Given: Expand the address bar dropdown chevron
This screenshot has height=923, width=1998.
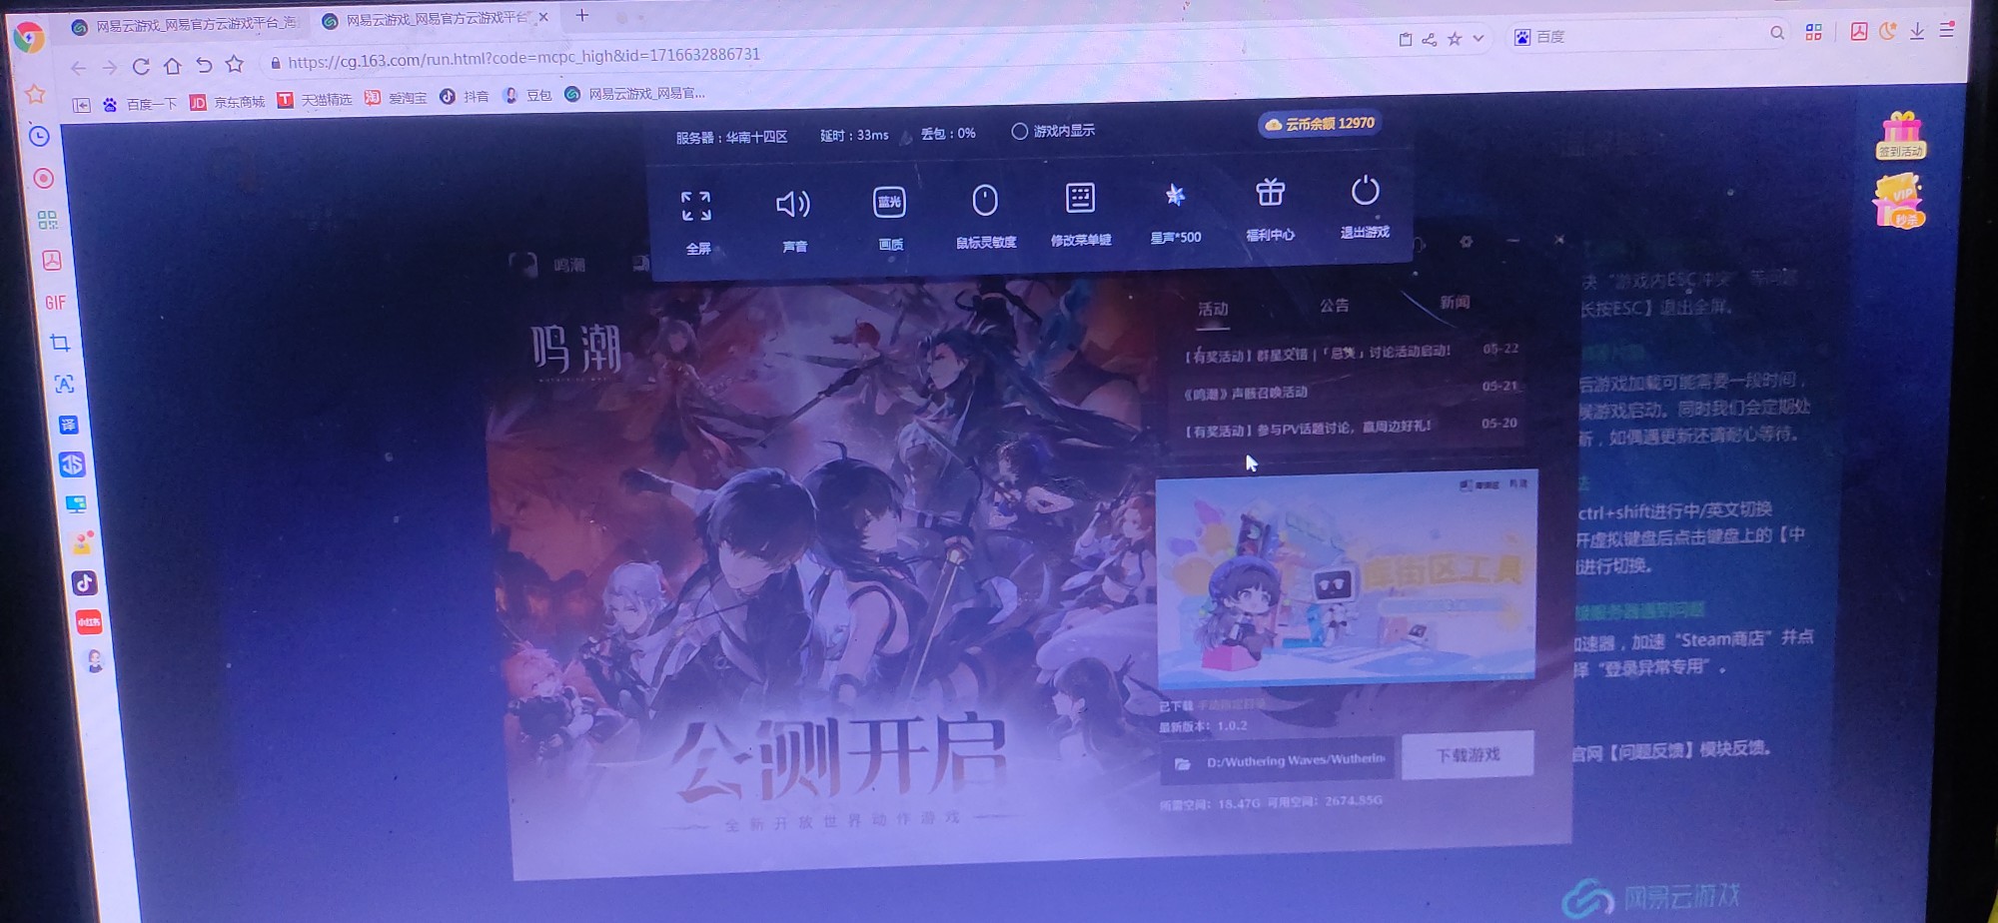Looking at the screenshot, I should pyautogui.click(x=1479, y=38).
